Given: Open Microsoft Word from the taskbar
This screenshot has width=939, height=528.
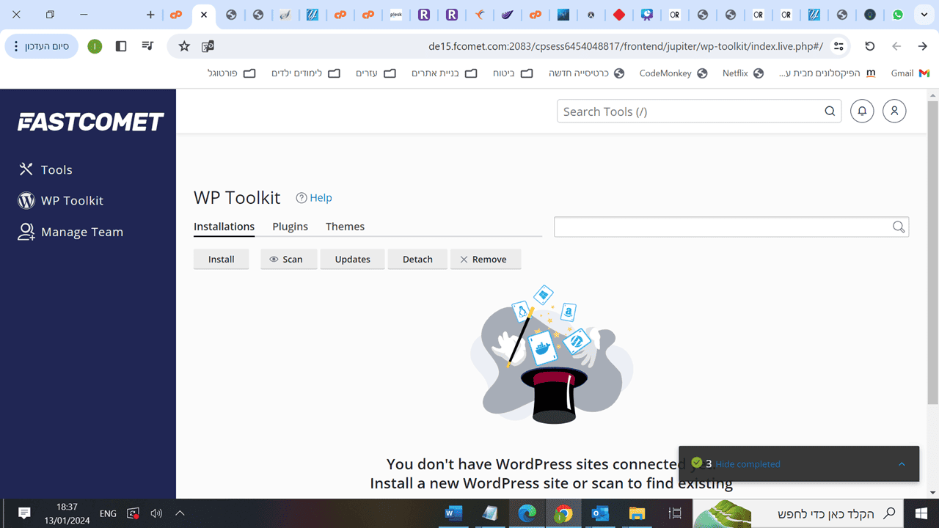Looking at the screenshot, I should (x=453, y=513).
